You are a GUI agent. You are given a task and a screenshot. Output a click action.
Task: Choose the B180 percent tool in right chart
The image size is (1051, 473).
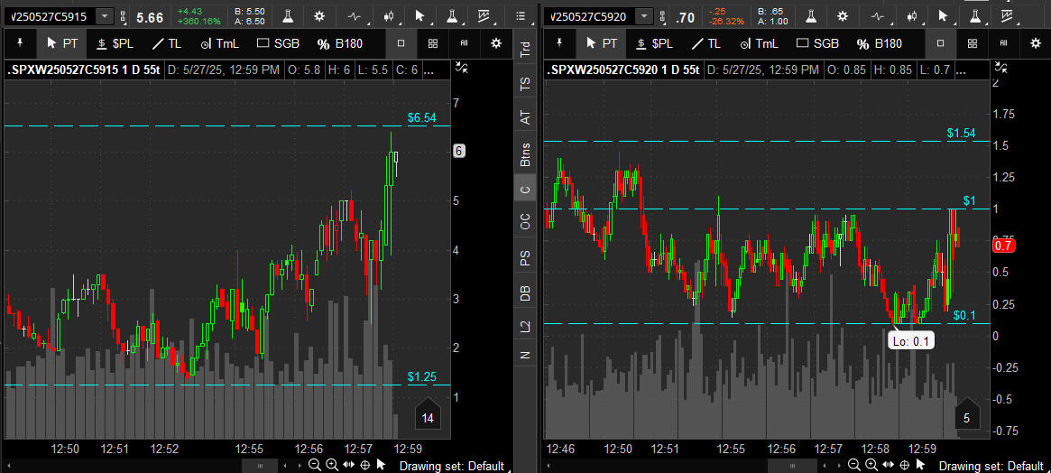pos(879,43)
